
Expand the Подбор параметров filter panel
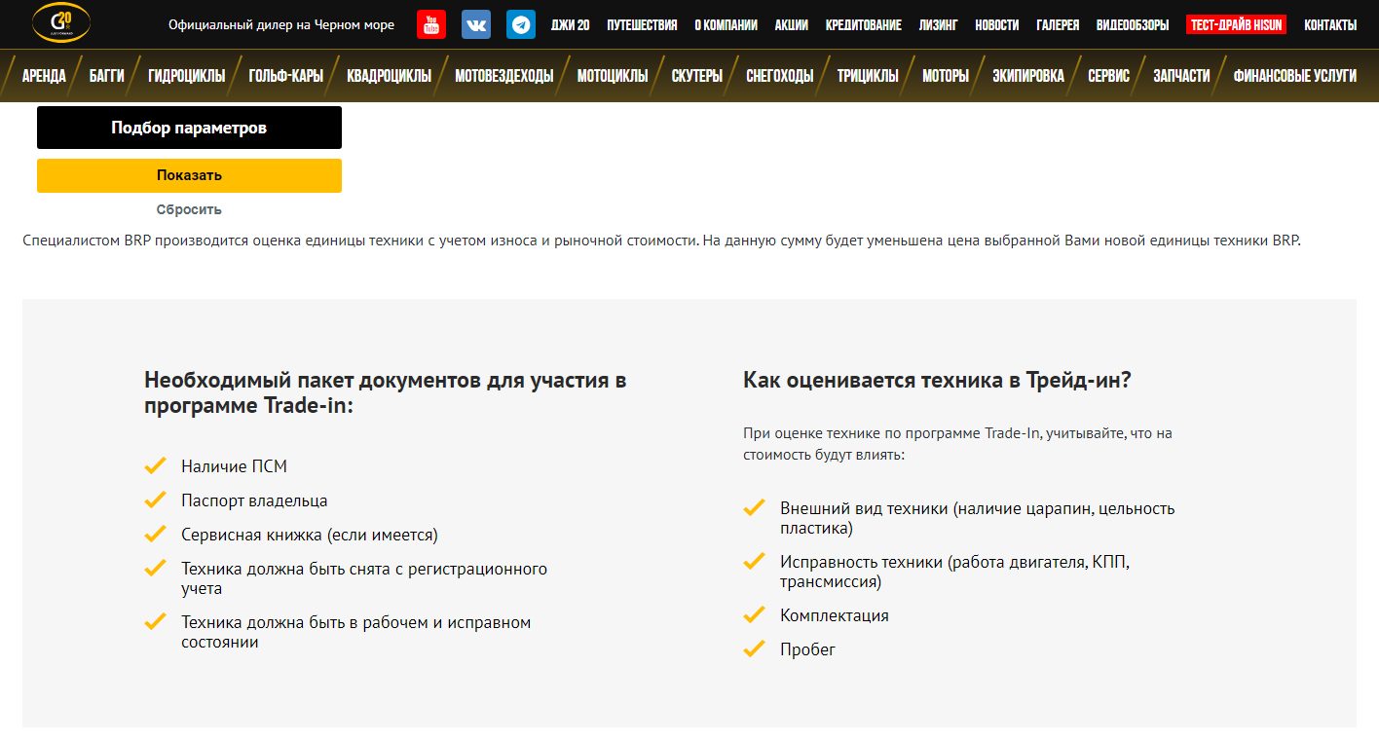189,128
